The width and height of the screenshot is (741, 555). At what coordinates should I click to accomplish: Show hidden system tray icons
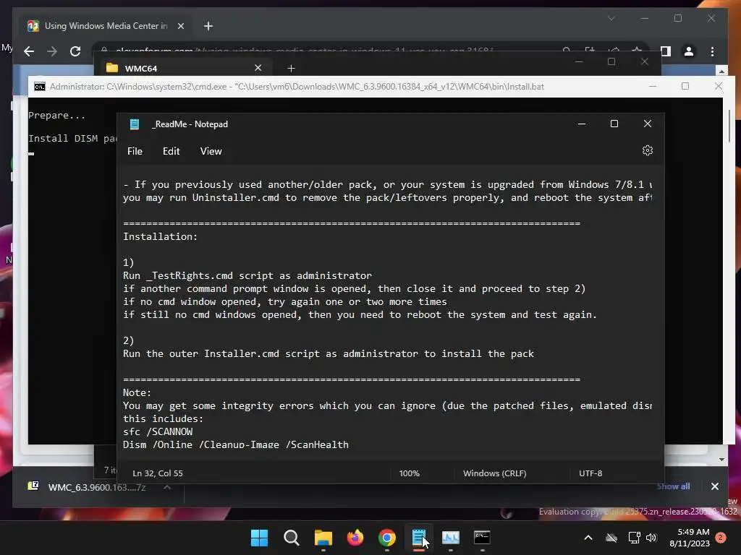click(588, 538)
